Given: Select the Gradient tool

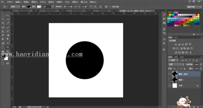Looking at the screenshot, I should coord(8,35).
